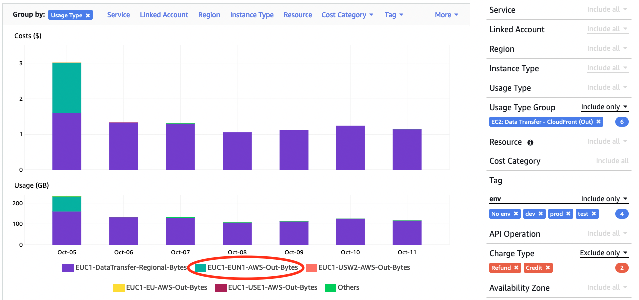Remove the Refund charge type chip
The width and height of the screenshot is (639, 300).
pyautogui.click(x=516, y=268)
